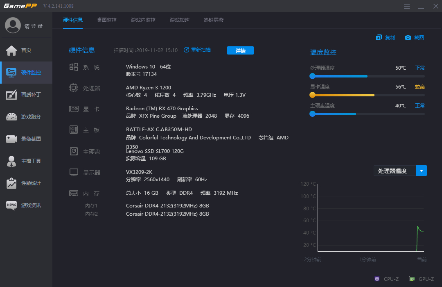Expand the 处理器温度 chart dropdown arrow
The height and width of the screenshot is (287, 442).
[x=422, y=171]
